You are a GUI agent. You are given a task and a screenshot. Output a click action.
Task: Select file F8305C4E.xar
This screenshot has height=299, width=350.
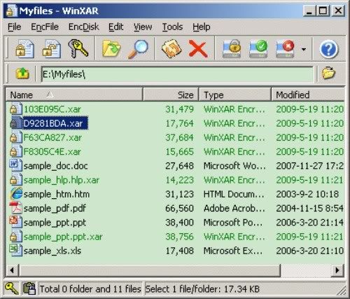coord(52,152)
